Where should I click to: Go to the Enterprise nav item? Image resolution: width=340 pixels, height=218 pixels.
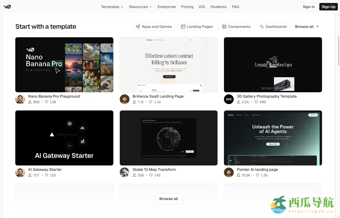tap(167, 7)
